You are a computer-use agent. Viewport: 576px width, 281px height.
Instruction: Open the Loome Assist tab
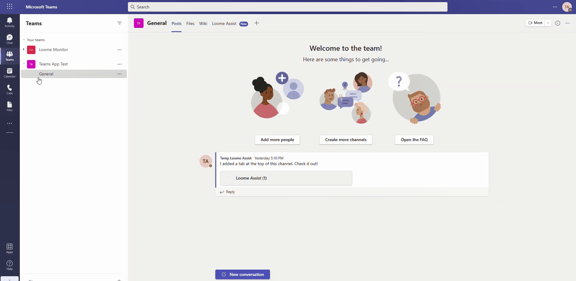click(224, 23)
